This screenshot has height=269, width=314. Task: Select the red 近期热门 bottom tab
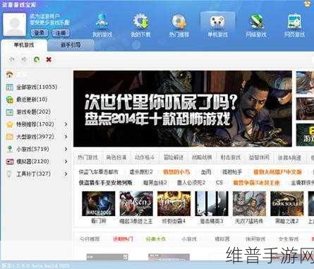[123, 239]
